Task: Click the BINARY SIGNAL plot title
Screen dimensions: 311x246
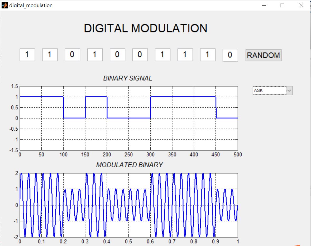Action: (128, 78)
